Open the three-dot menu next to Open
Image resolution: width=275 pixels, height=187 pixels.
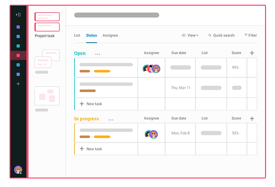(x=98, y=54)
